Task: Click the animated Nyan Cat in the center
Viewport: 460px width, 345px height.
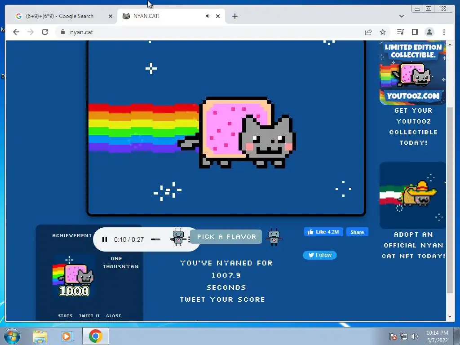Action: (x=238, y=133)
